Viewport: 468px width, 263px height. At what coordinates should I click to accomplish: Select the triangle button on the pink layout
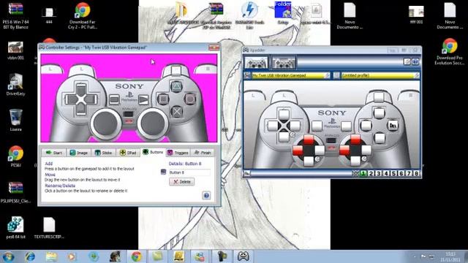pyautogui.click(x=176, y=86)
